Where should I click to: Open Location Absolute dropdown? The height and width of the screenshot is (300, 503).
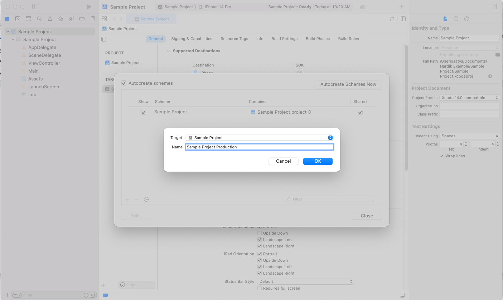(x=469, y=48)
